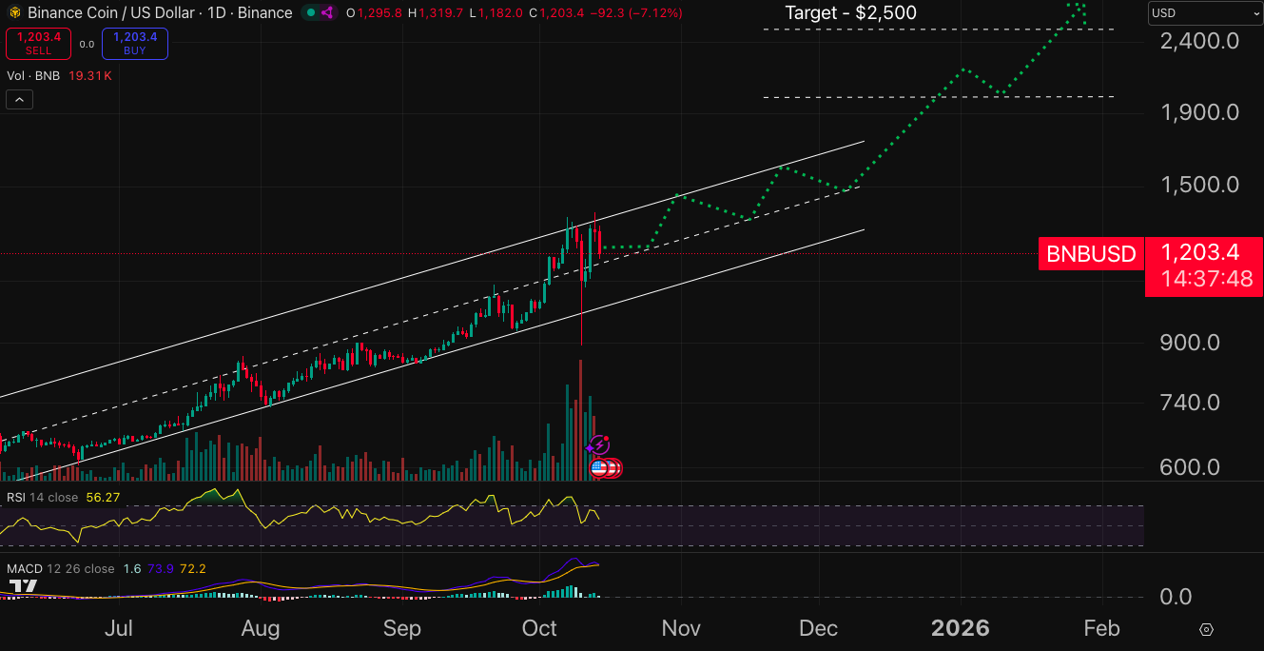Click the settings gear near bottom-right corner
Viewport: 1264px width, 651px height.
click(1205, 630)
